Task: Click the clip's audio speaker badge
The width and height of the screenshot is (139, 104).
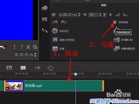Action: click(x=7, y=88)
